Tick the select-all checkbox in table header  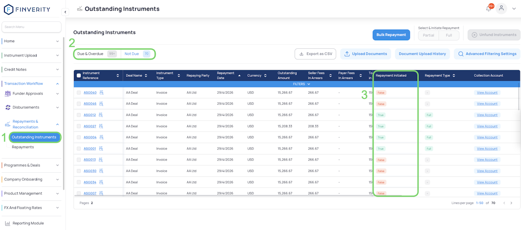click(79, 76)
